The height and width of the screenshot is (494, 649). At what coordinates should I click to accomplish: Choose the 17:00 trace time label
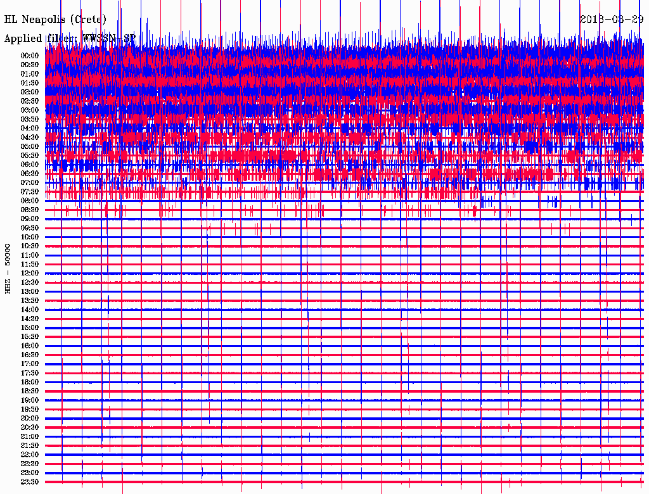[30, 364]
